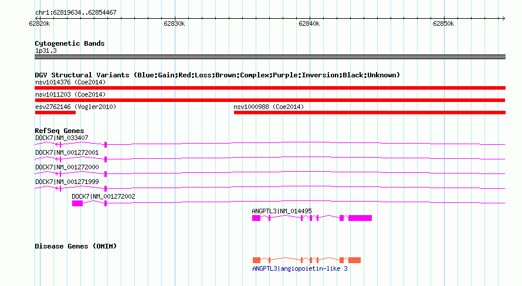Viewport: 522px width, 286px height.
Task: Open the nsv1014376 (Coe2014) label
Action: (70, 82)
